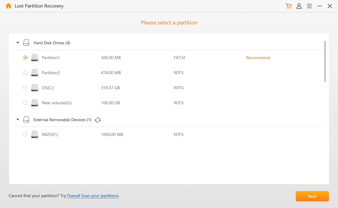Refresh the External Removable Devices list
338x208 pixels.
[x=98, y=120]
